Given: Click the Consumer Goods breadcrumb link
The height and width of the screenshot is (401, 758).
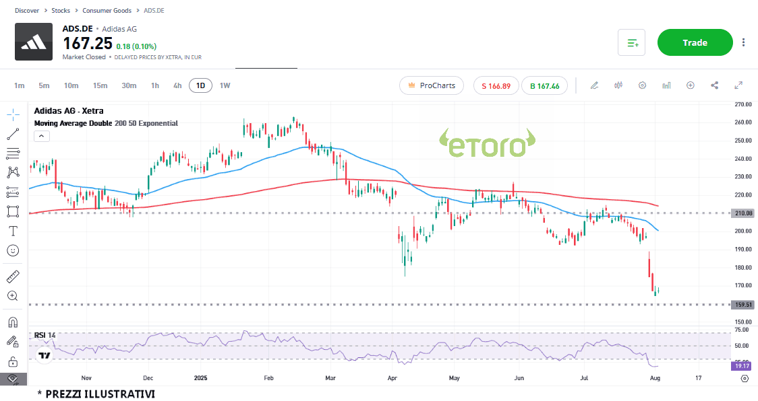Looking at the screenshot, I should point(107,11).
